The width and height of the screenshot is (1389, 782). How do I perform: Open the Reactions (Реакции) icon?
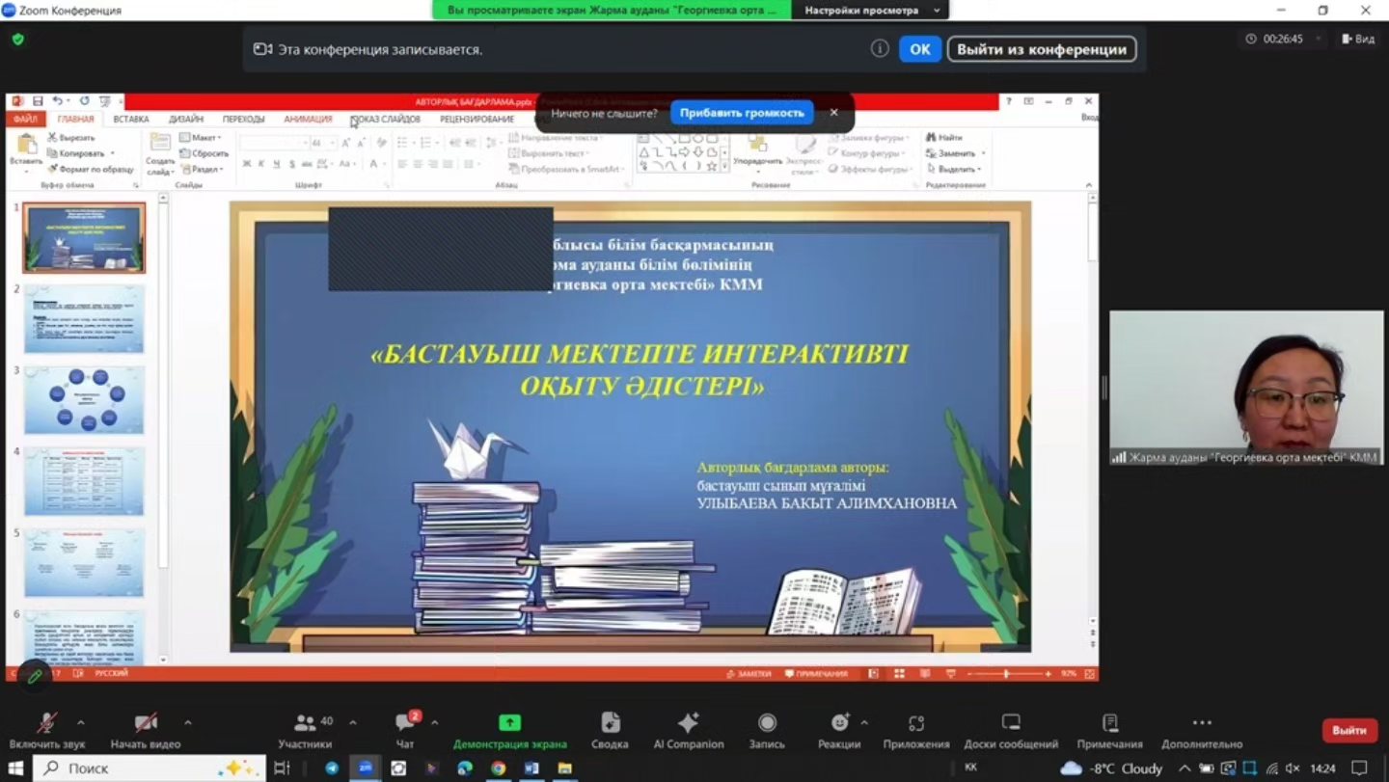click(x=839, y=723)
